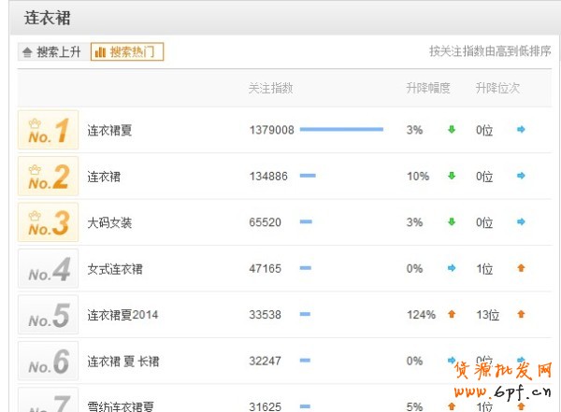
Task: Click the 升降位次 column header
Action: (497, 88)
